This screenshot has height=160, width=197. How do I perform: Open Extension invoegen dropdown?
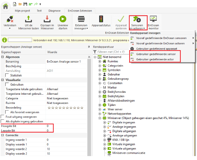tap(81, 27)
